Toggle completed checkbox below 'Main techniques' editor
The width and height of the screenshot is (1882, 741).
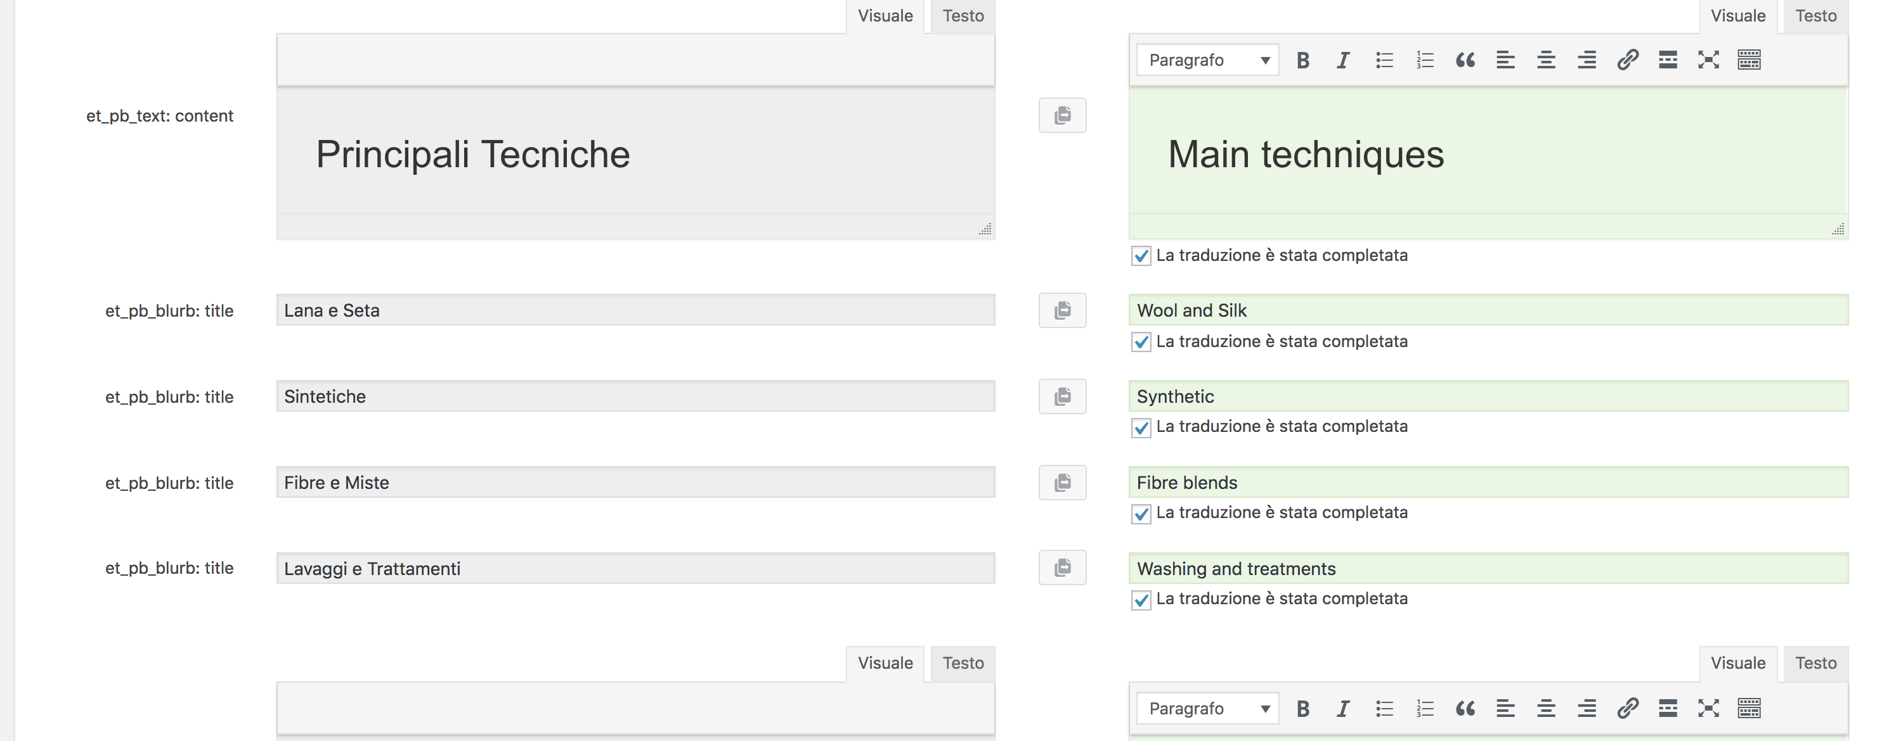point(1141,255)
